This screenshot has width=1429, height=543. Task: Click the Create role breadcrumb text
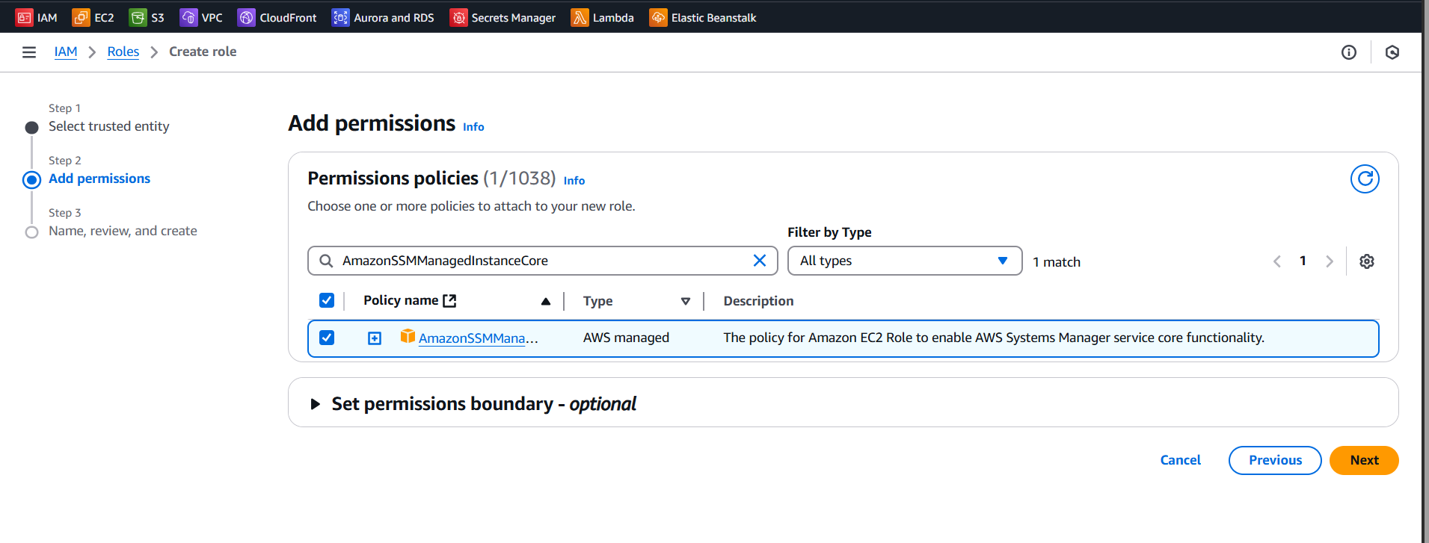click(203, 52)
